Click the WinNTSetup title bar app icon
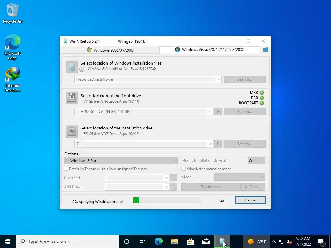Viewport: 331px width, 248px height. tap(65, 41)
